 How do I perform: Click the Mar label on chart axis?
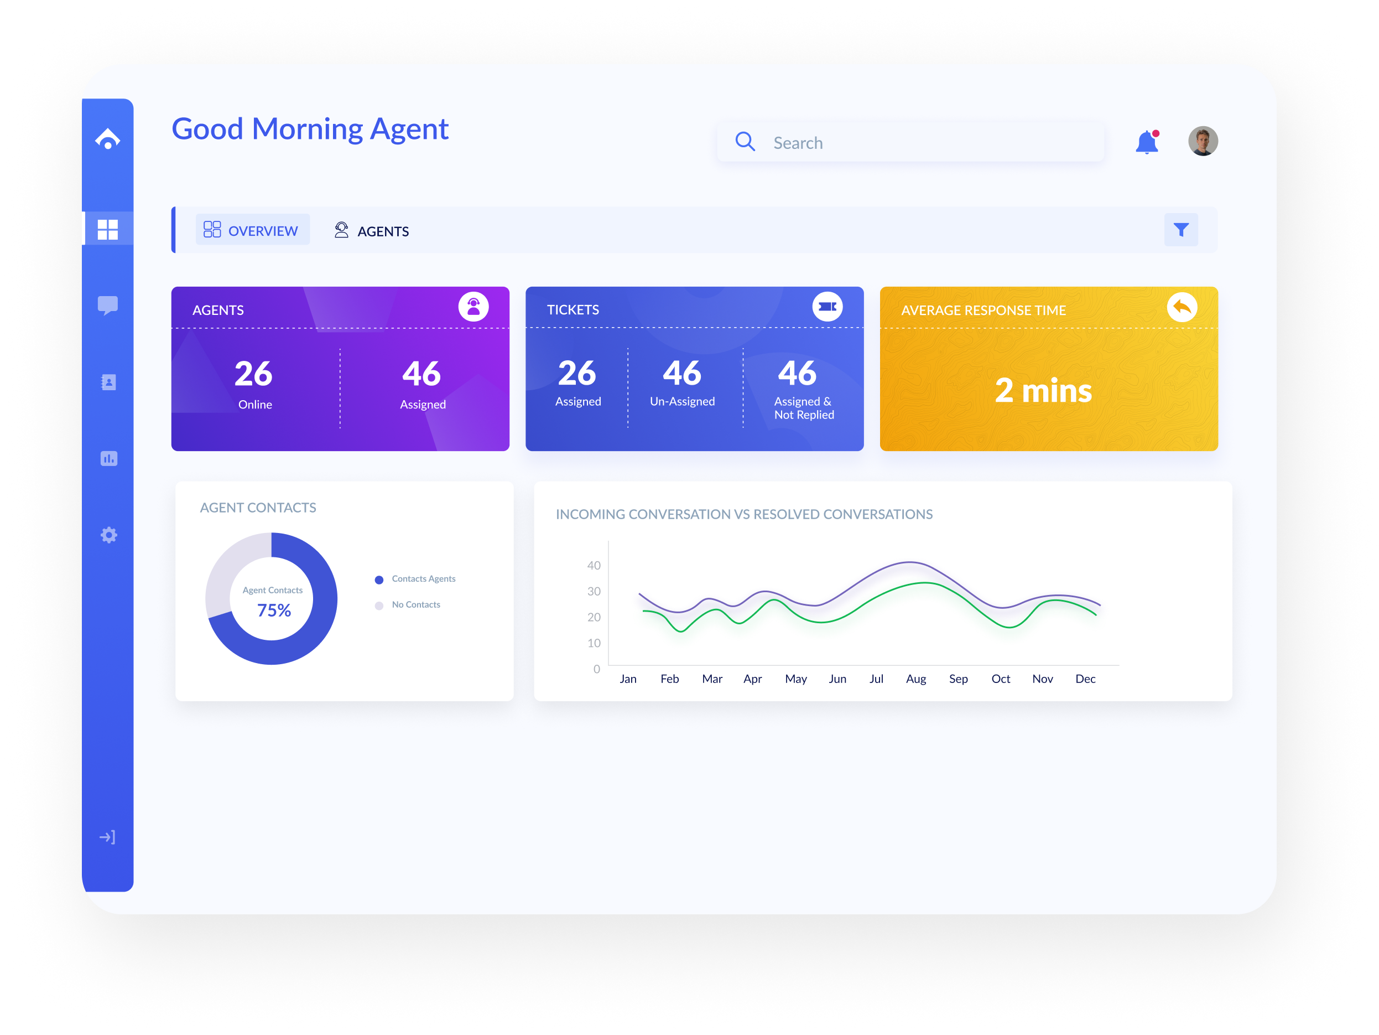[712, 679]
